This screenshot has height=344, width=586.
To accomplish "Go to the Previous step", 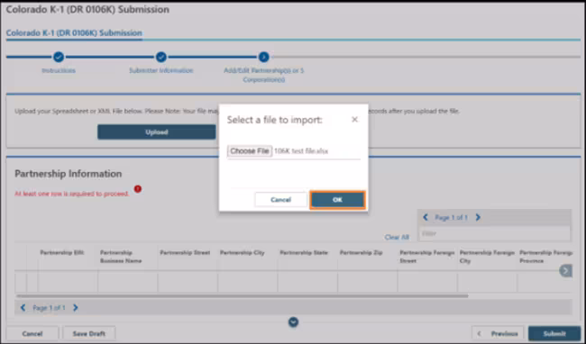I will point(499,333).
